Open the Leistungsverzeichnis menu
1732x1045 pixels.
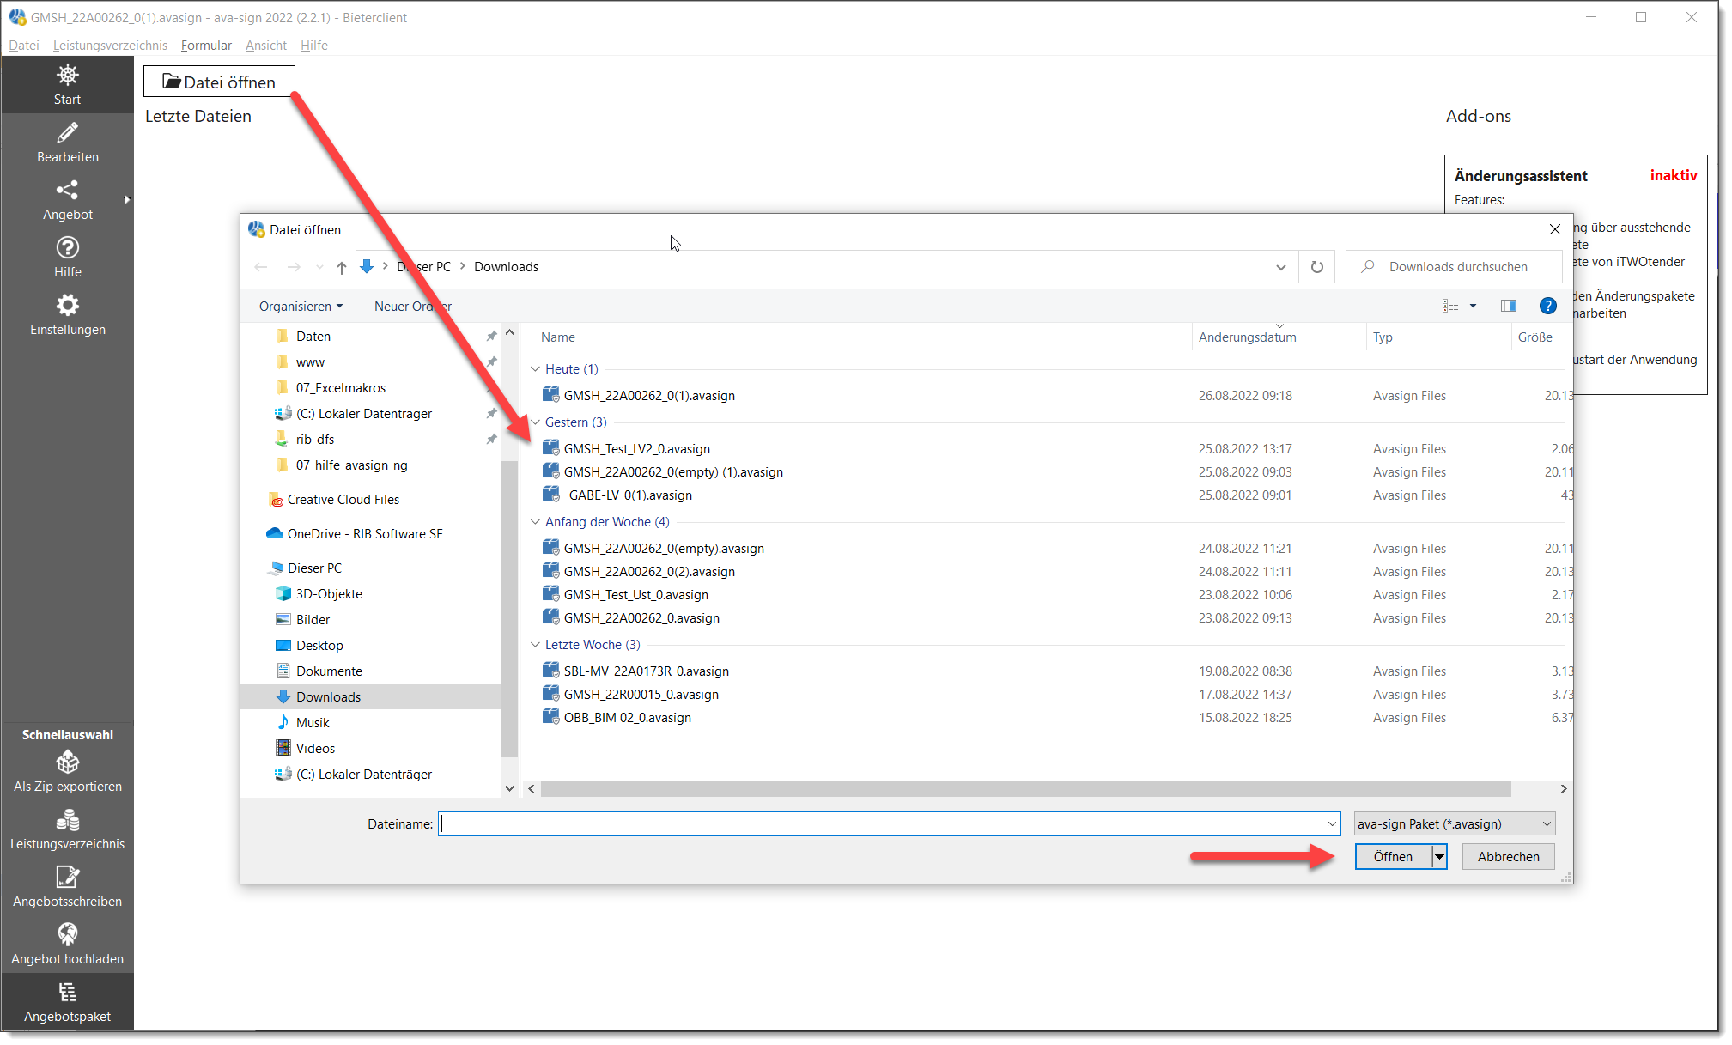click(110, 46)
